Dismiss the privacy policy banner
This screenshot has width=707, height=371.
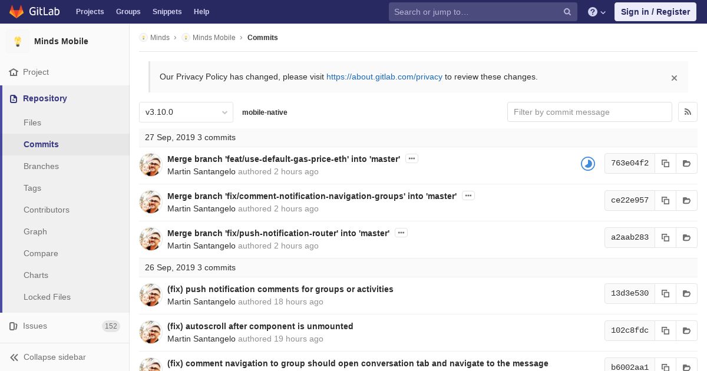coord(674,78)
